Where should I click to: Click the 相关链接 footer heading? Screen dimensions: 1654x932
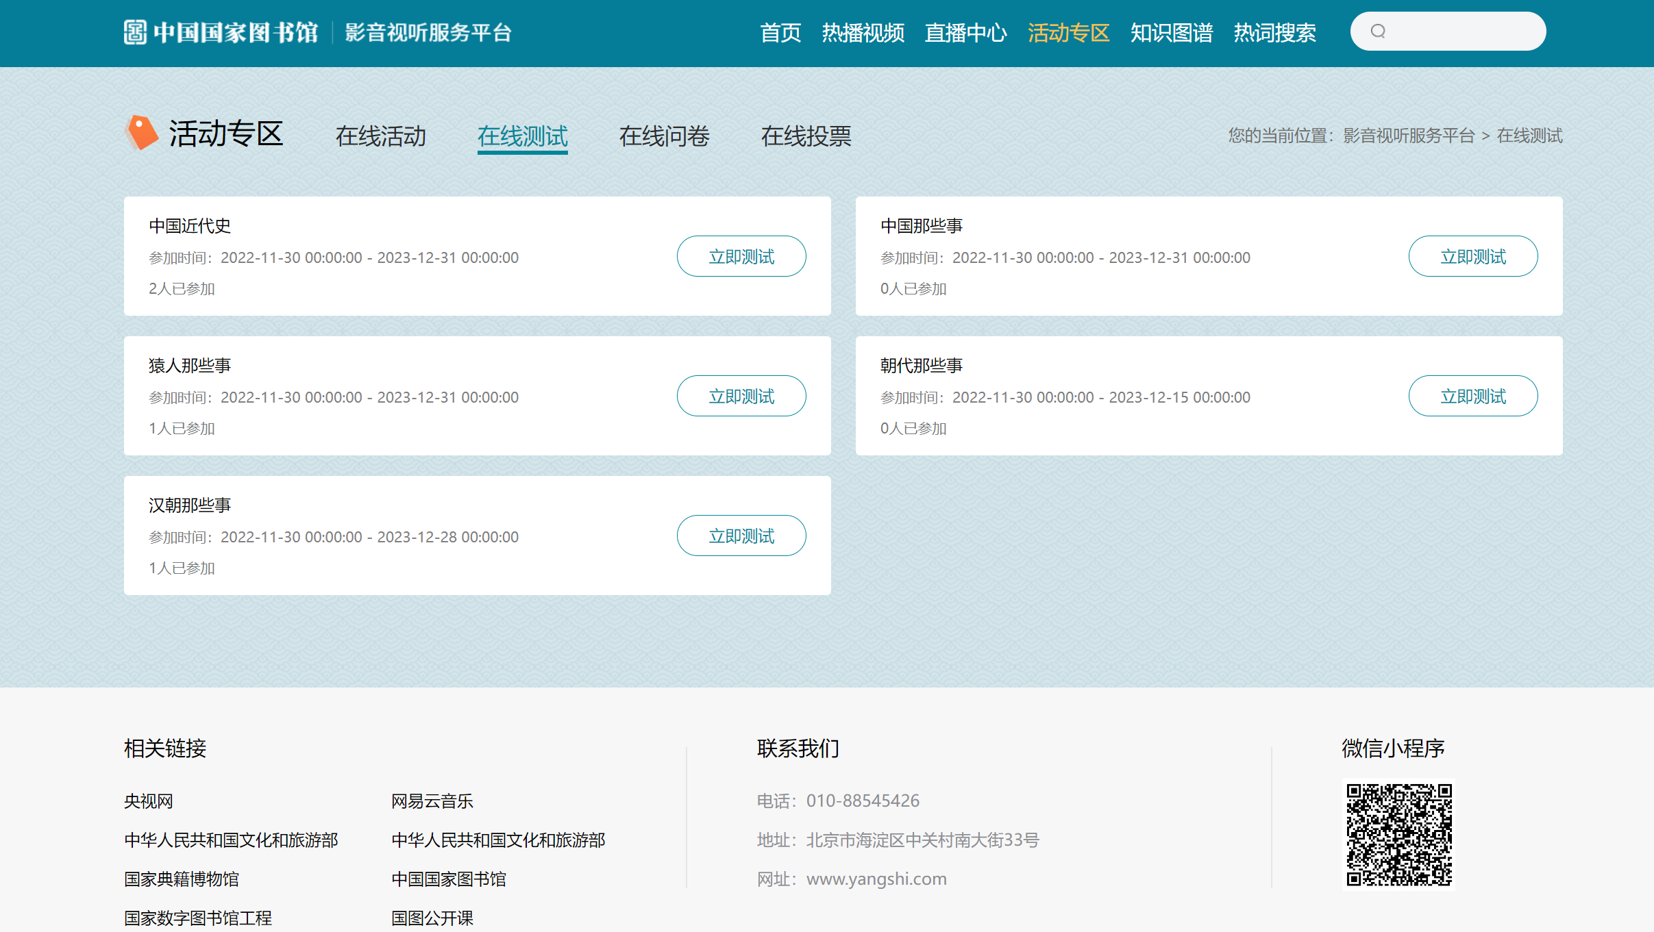click(165, 748)
